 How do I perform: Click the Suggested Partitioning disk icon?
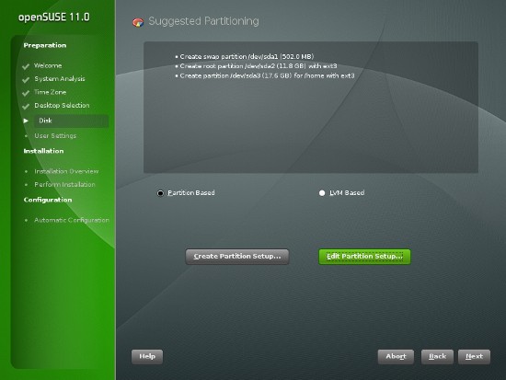point(138,22)
